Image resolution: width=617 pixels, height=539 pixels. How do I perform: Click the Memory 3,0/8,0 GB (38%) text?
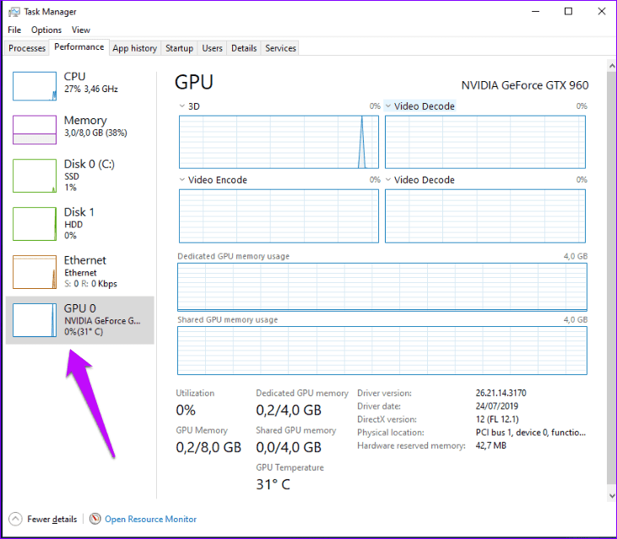(95, 133)
